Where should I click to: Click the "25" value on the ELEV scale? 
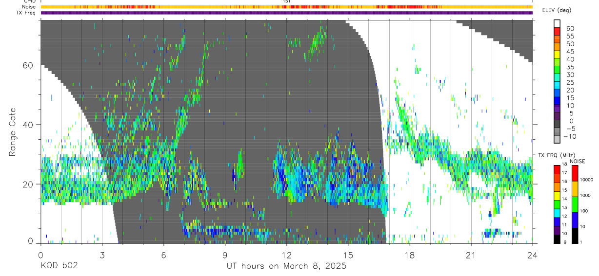570,83
